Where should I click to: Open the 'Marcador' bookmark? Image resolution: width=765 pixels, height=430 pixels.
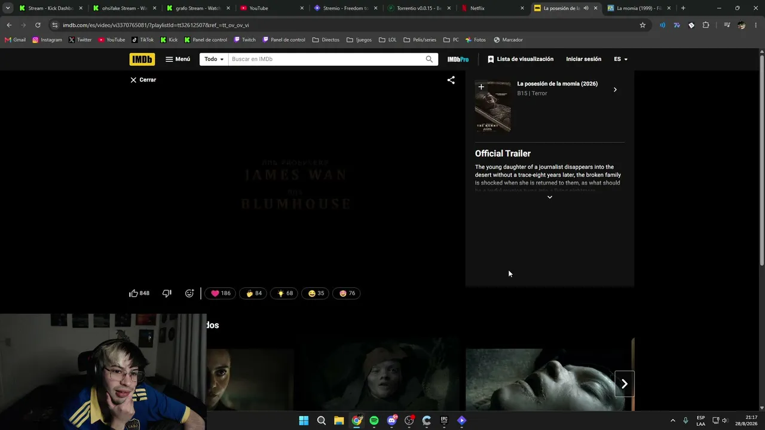click(x=508, y=40)
